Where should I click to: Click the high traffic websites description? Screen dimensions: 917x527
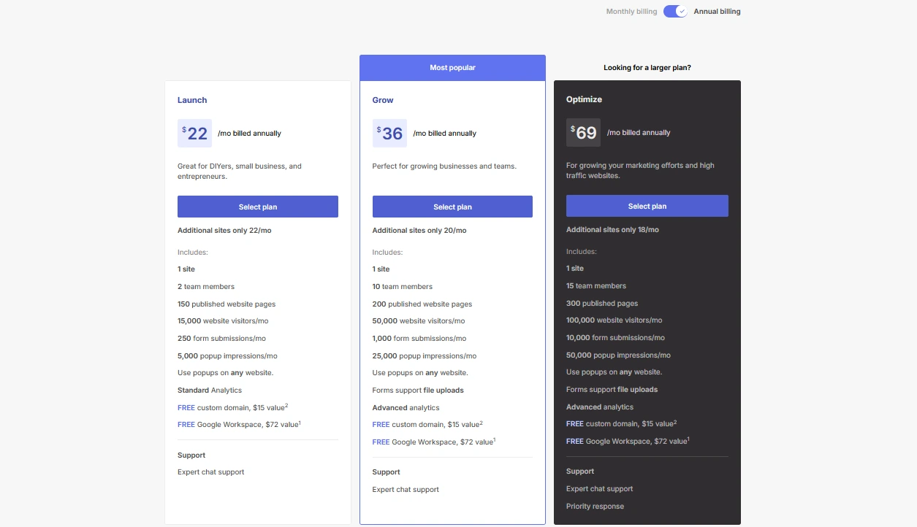(x=640, y=171)
